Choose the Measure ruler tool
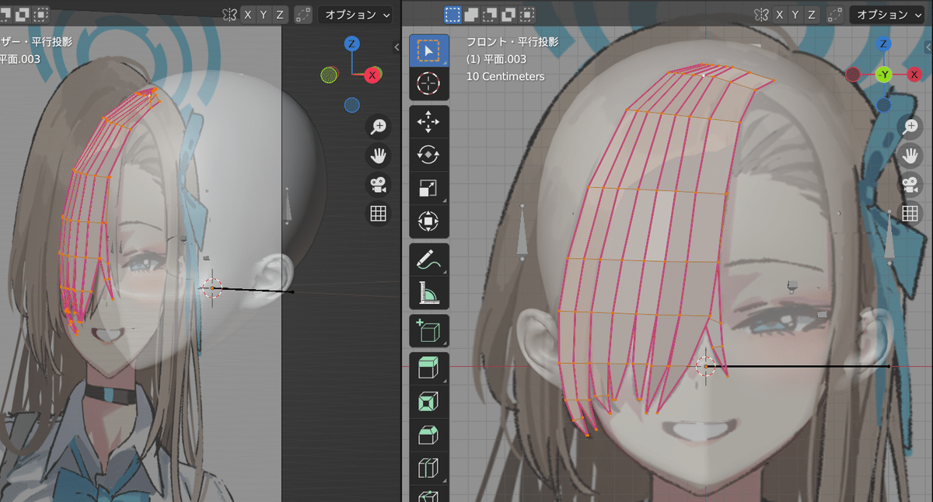This screenshot has width=933, height=502. click(x=428, y=293)
